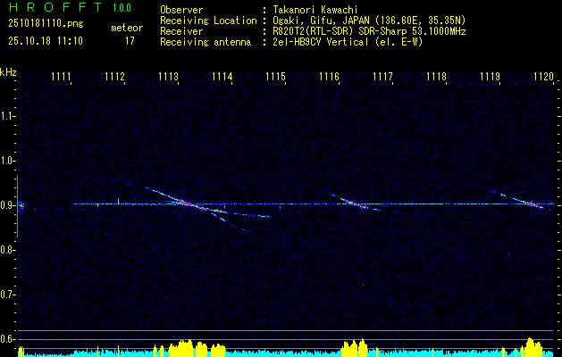
Task: Click the kHz axis unit label
Action: click(x=8, y=72)
